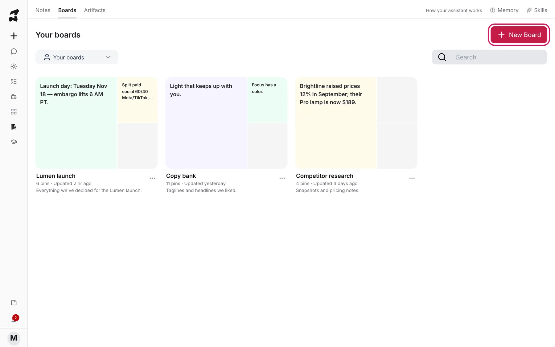Open the Skills page
555x347 pixels.
click(x=537, y=10)
